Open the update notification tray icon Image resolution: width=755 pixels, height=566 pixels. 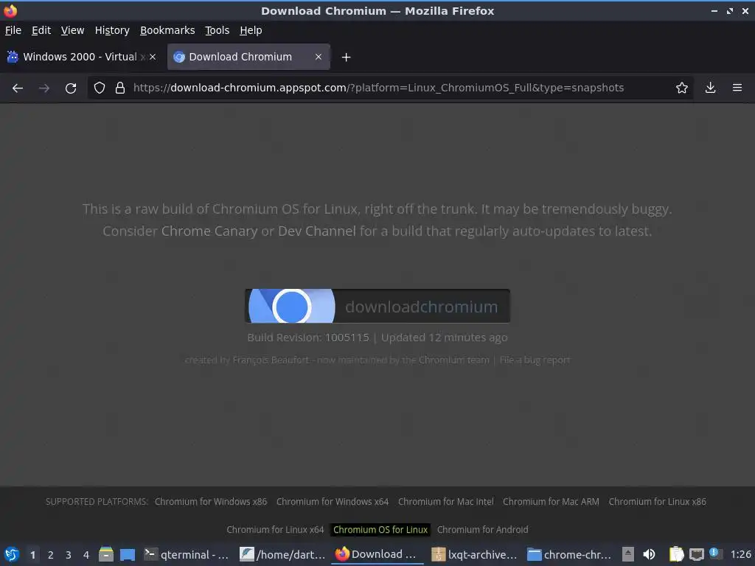point(714,553)
